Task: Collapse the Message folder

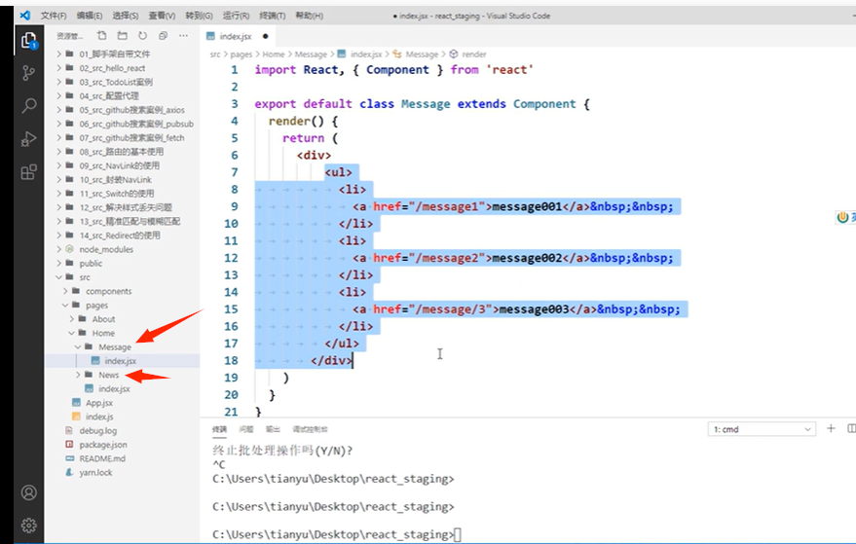Action: 123,347
